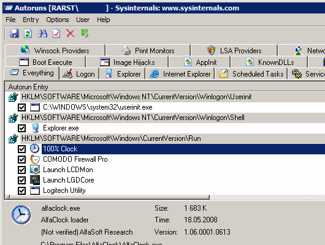Click the COMODO Firewall Pro shield icon
Screen dimensions: 325x245
pos(35,159)
